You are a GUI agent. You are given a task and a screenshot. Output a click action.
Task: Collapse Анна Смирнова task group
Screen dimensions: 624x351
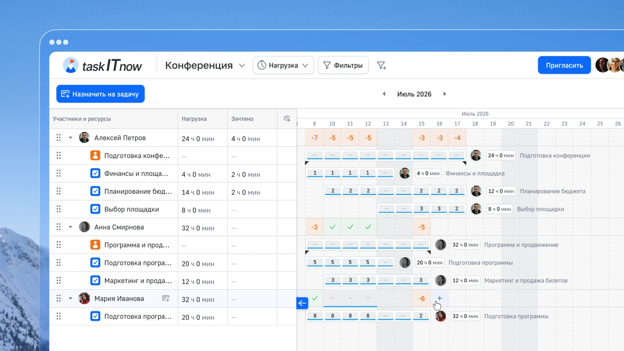click(x=70, y=227)
